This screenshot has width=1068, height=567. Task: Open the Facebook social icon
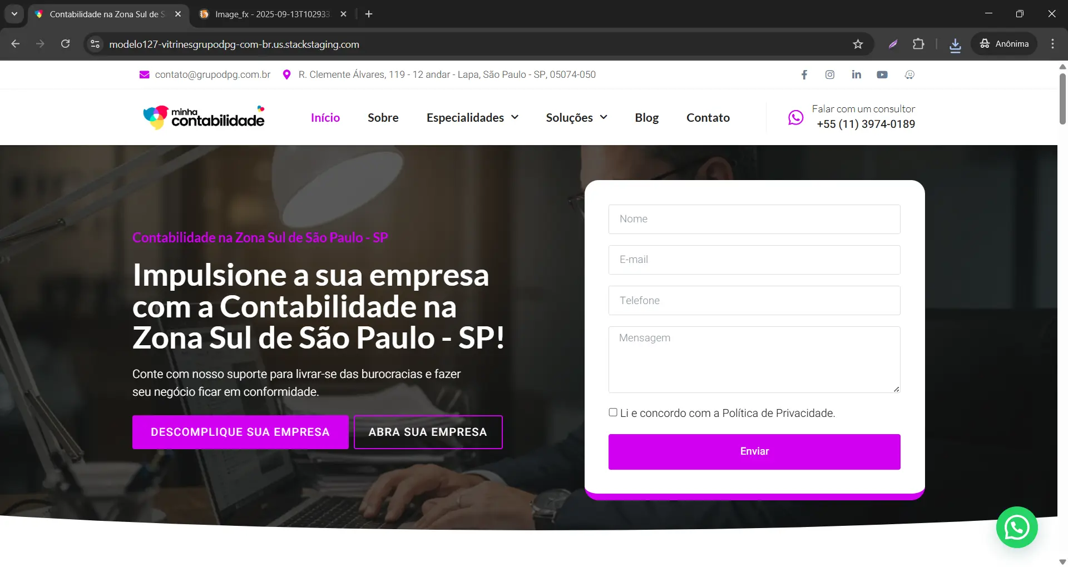pos(804,74)
